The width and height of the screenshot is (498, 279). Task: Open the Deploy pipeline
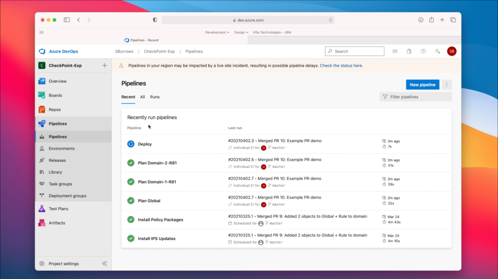(x=144, y=144)
